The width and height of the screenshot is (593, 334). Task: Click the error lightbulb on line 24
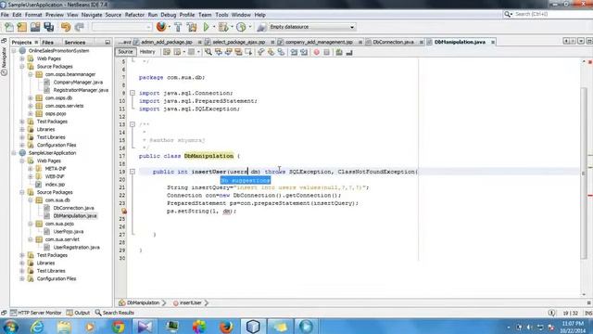(123, 211)
